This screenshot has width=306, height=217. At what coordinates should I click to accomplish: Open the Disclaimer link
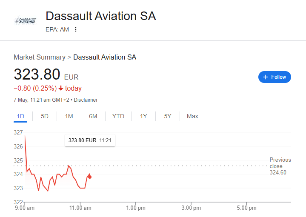click(x=86, y=100)
